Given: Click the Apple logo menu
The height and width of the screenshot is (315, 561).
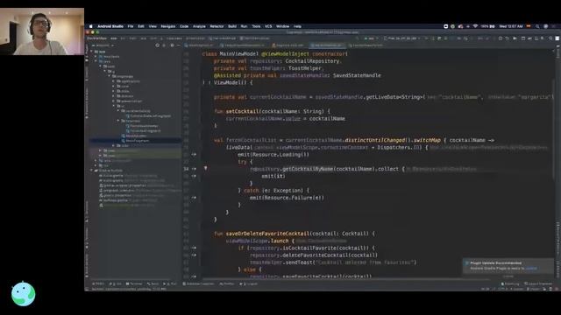Looking at the screenshot, I should tap(90, 26).
